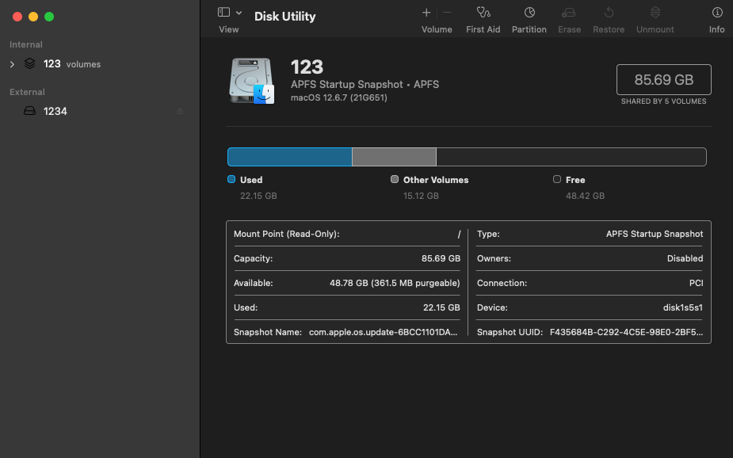Screen dimensions: 733x458
Task: Click the Free legend swatch
Action: [557, 179]
